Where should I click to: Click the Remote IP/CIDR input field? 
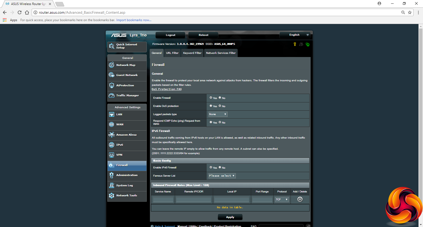(194, 200)
